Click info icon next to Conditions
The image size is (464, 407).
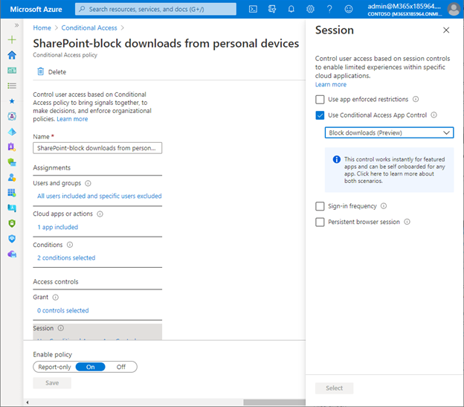click(70, 245)
